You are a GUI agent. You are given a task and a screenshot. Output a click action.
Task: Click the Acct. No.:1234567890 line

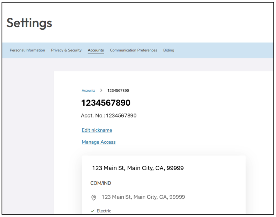(109, 116)
